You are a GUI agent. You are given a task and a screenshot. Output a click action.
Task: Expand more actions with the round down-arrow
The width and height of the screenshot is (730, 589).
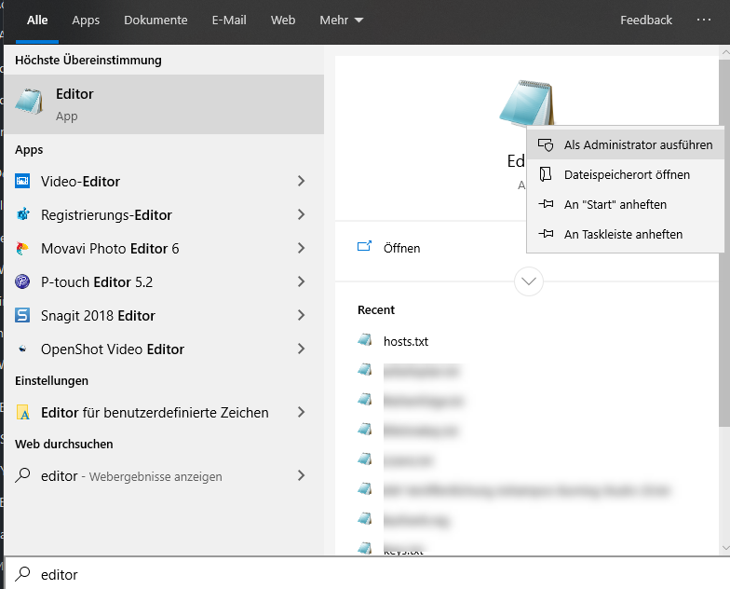529,281
